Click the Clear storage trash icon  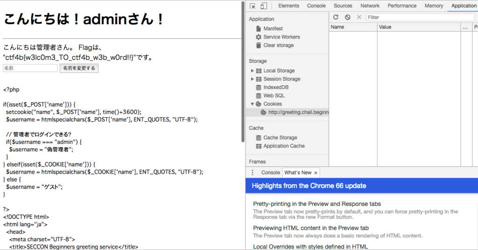coord(259,45)
